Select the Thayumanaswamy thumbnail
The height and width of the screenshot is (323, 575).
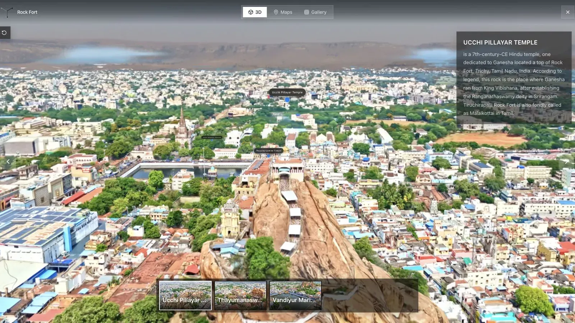coord(240,295)
